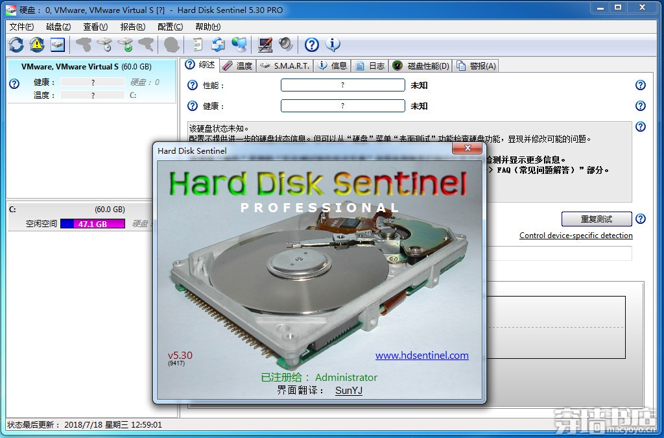Click the refresh with warning triangle icon
The image size is (664, 438).
(x=37, y=45)
